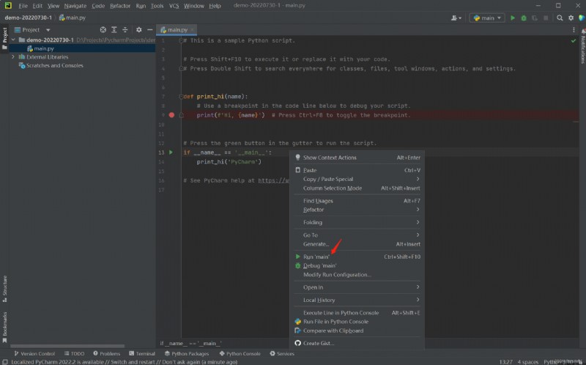This screenshot has height=365, width=586.
Task: Open the Tools menu
Action: coord(157,6)
